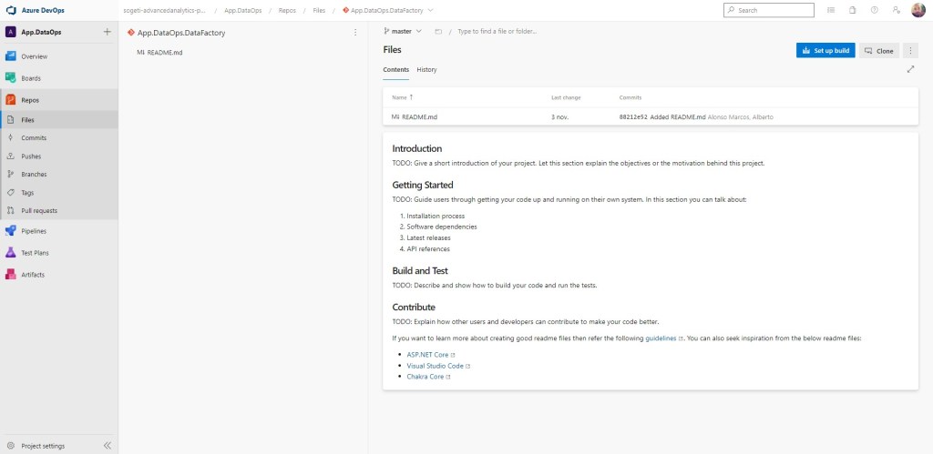Select the Contents tab
The height and width of the screenshot is (454, 933).
(x=395, y=70)
